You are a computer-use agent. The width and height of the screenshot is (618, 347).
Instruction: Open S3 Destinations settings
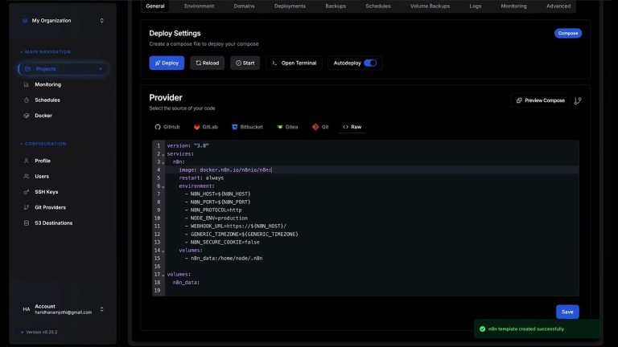pos(63,223)
